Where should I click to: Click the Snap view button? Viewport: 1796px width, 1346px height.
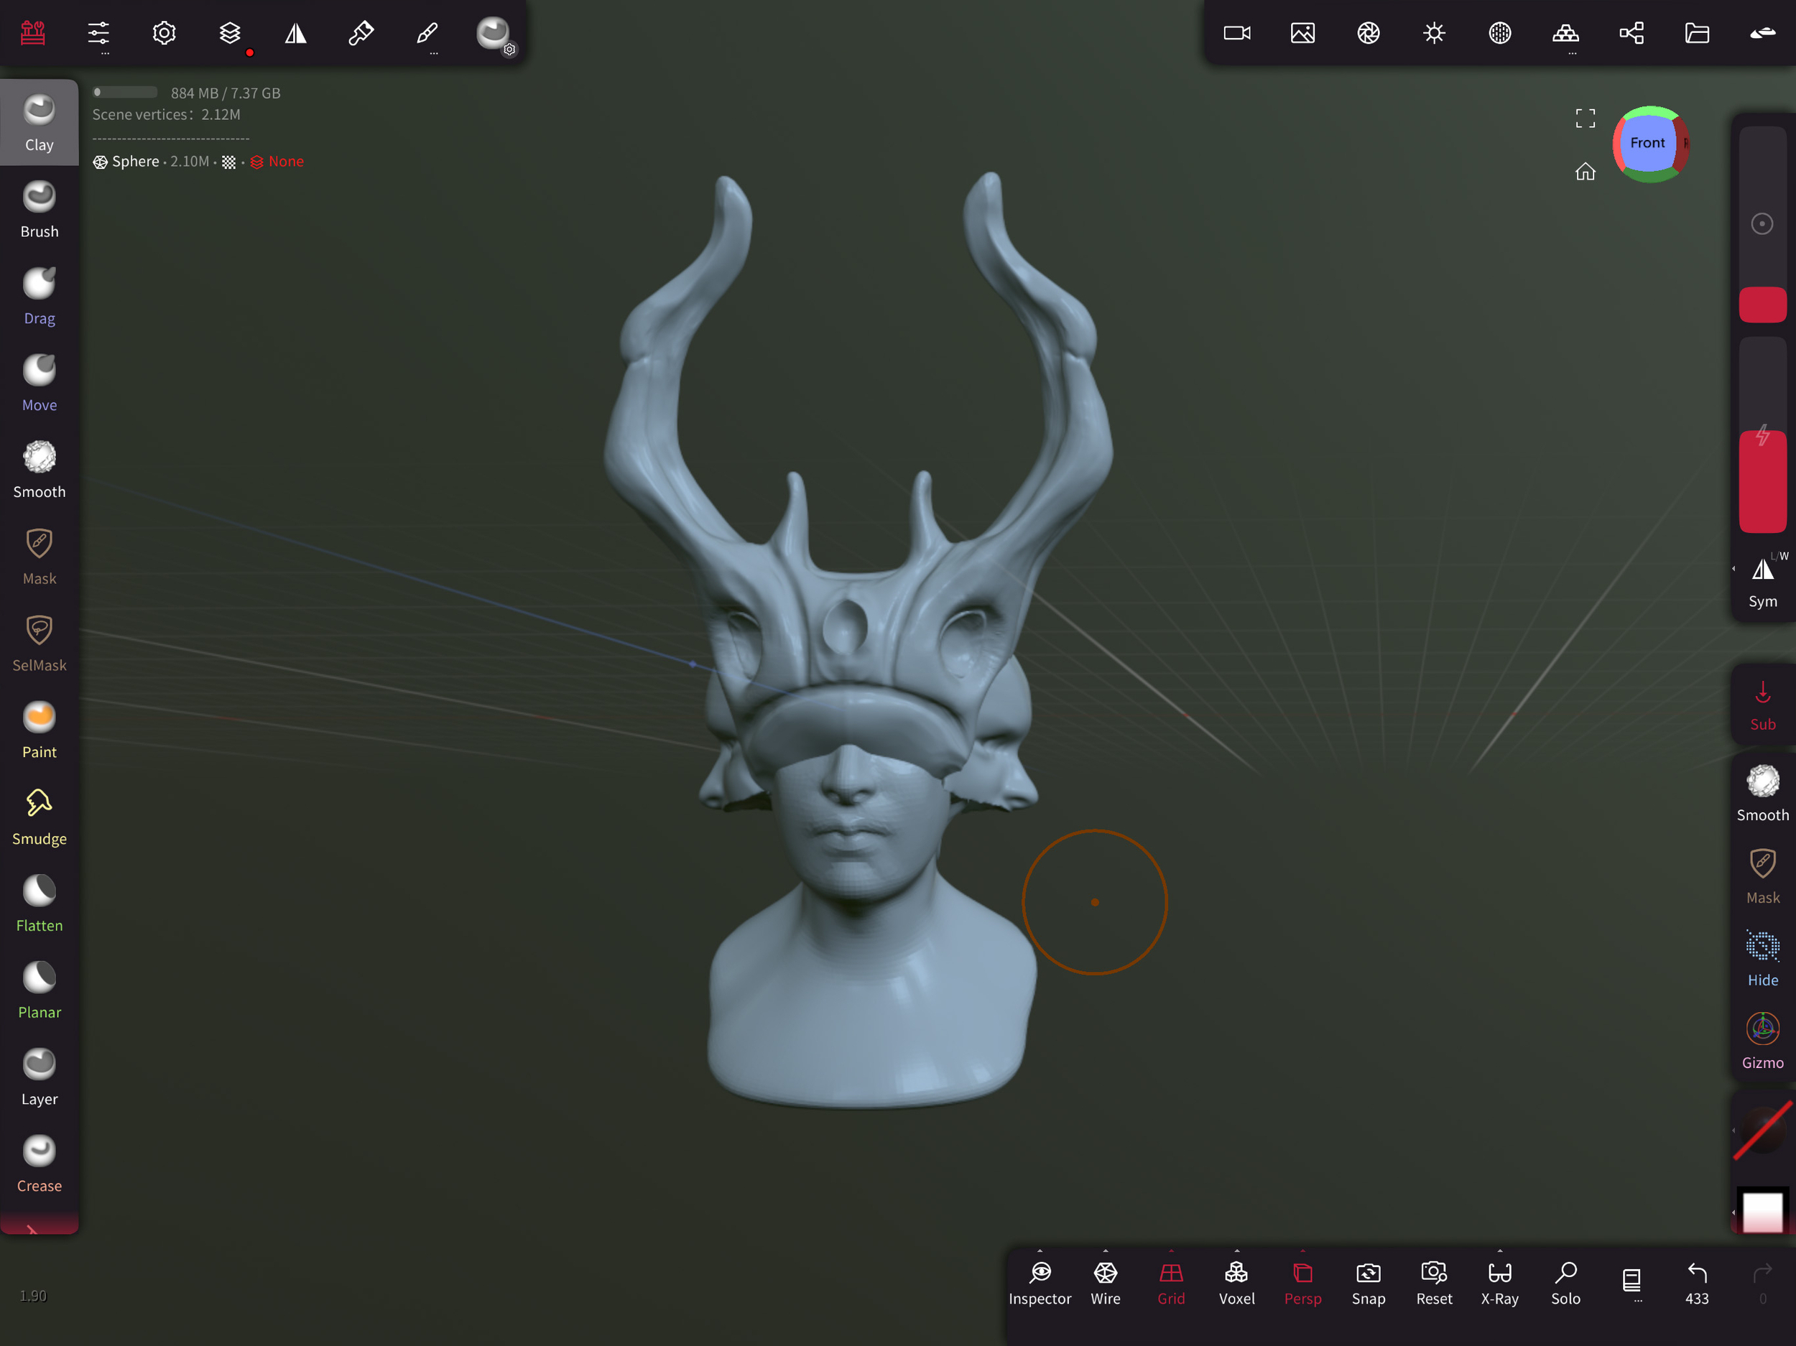1368,1282
